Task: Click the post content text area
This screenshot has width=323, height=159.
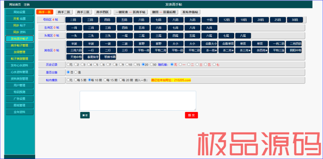Action: pos(138,101)
